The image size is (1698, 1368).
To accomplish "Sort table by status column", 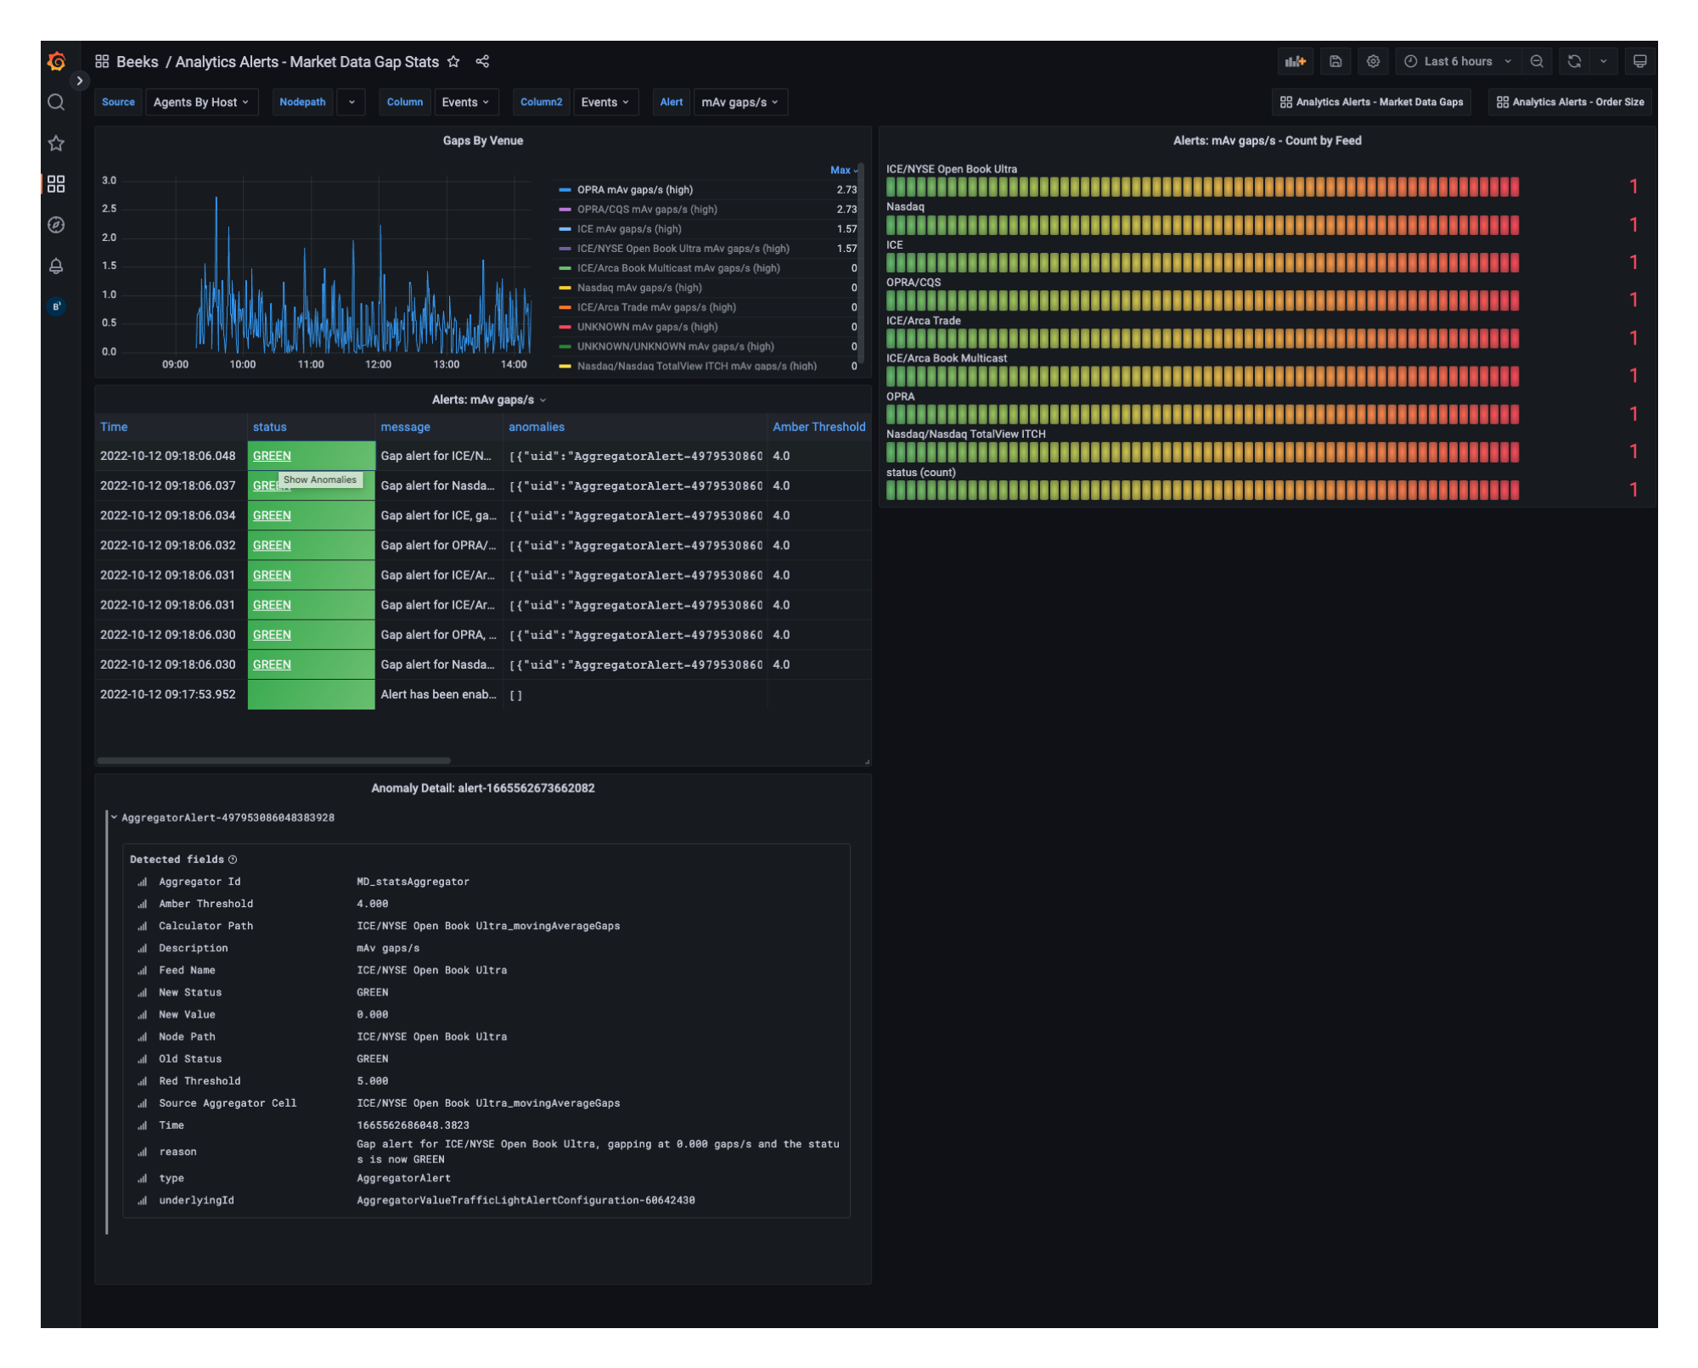I will (269, 427).
